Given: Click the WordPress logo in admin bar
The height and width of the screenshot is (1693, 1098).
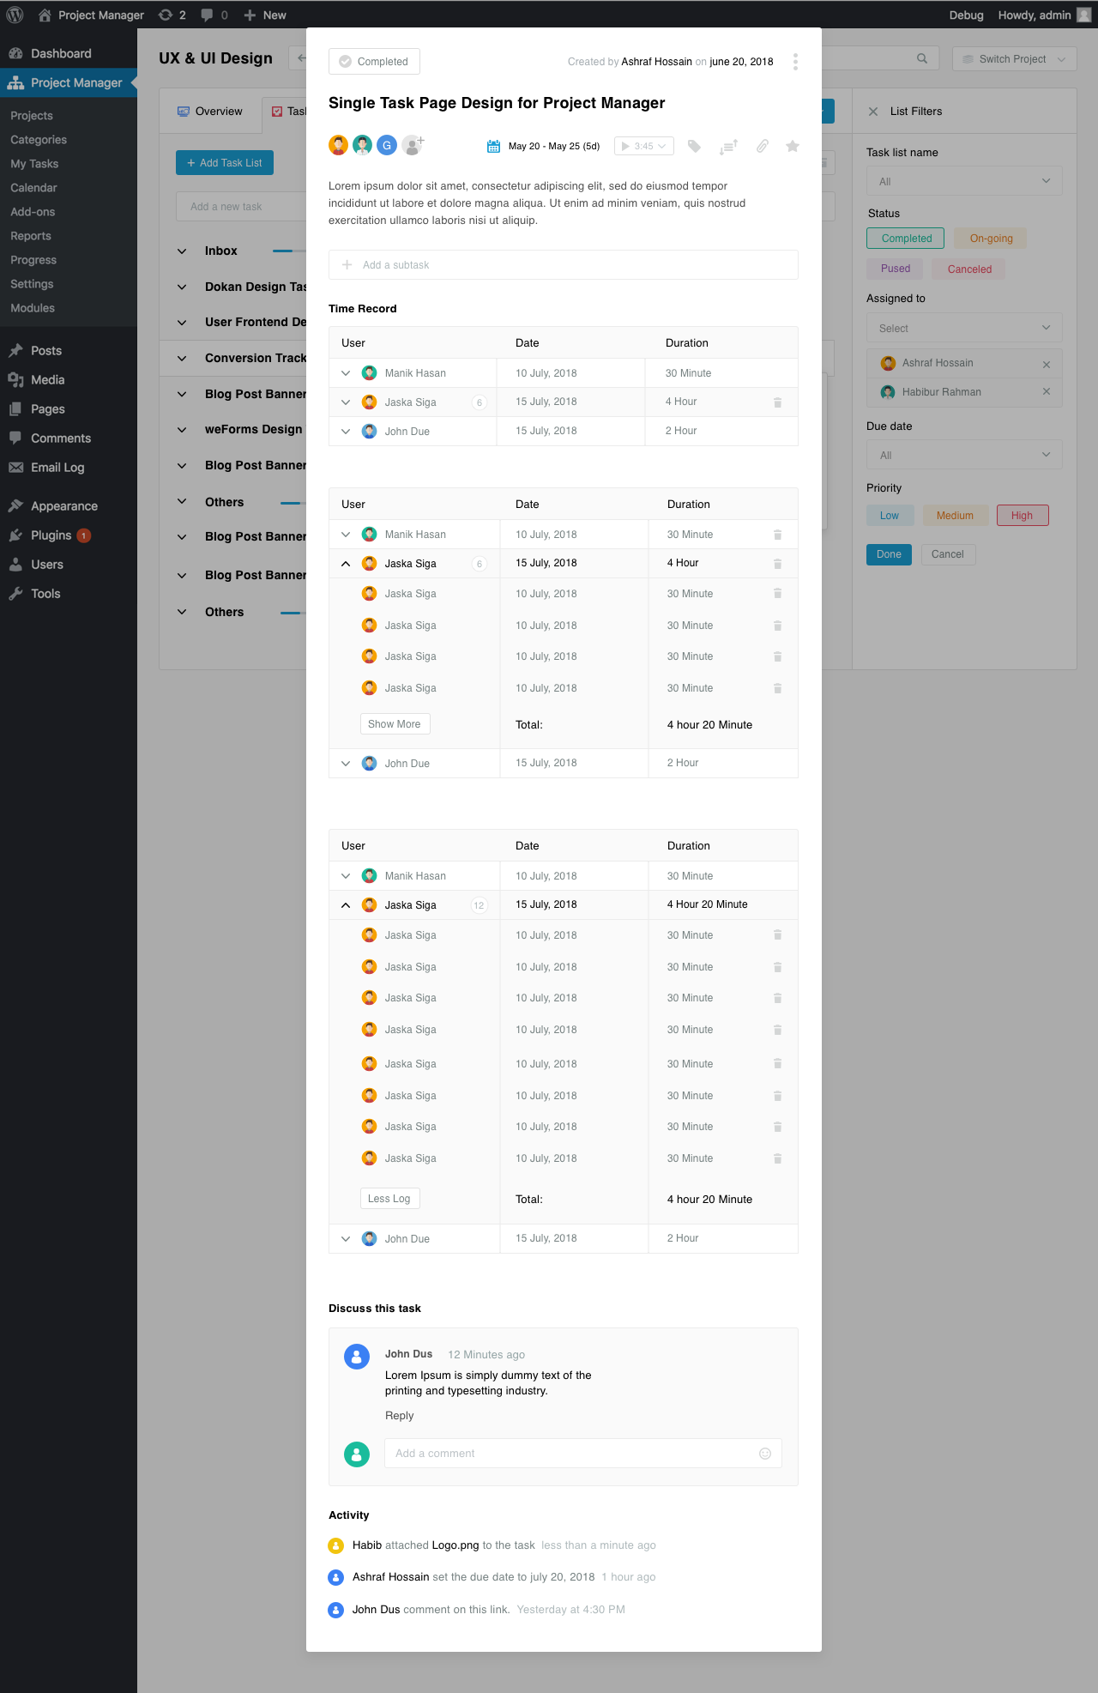Looking at the screenshot, I should point(15,15).
